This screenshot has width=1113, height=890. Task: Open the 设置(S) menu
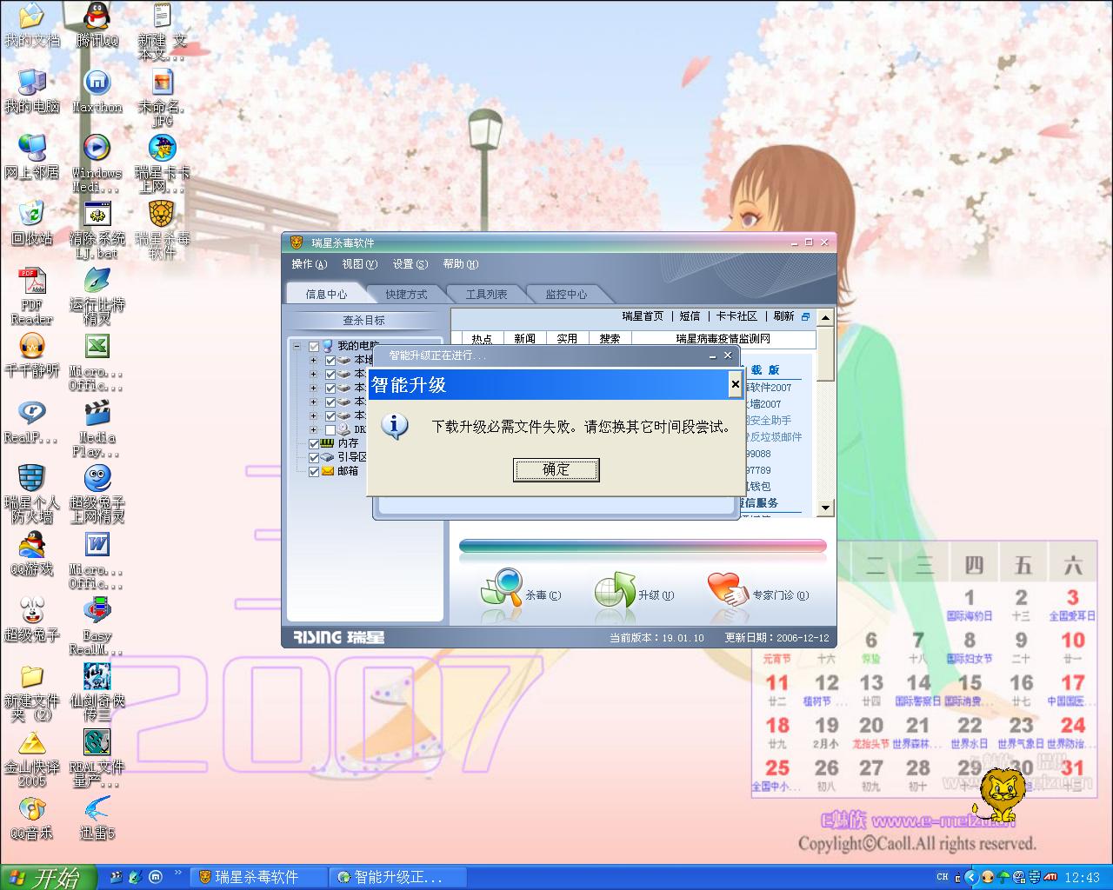click(x=410, y=264)
